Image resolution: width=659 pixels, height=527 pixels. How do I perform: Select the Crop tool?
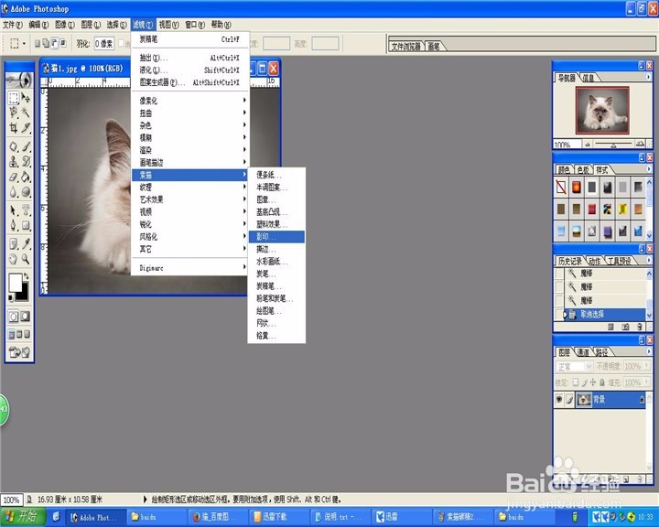(14, 127)
